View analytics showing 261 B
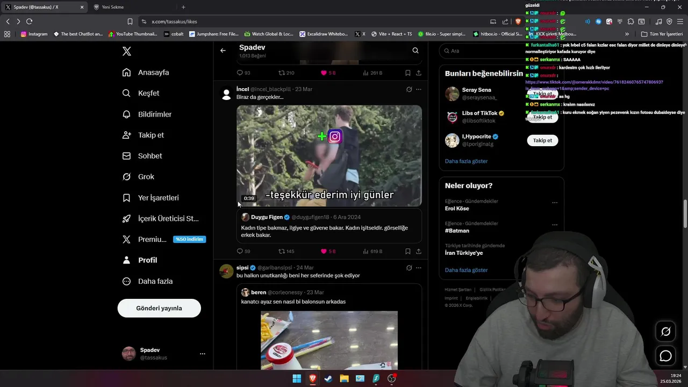The width and height of the screenshot is (688, 387). pyautogui.click(x=372, y=73)
